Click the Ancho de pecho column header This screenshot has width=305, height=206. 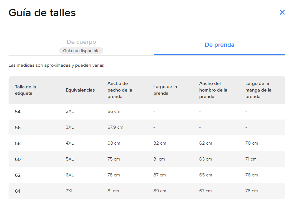tap(120, 90)
